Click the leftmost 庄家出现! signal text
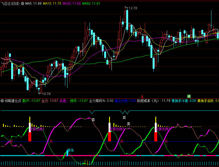The width and height of the screenshot is (219, 167). pyautogui.click(x=37, y=129)
